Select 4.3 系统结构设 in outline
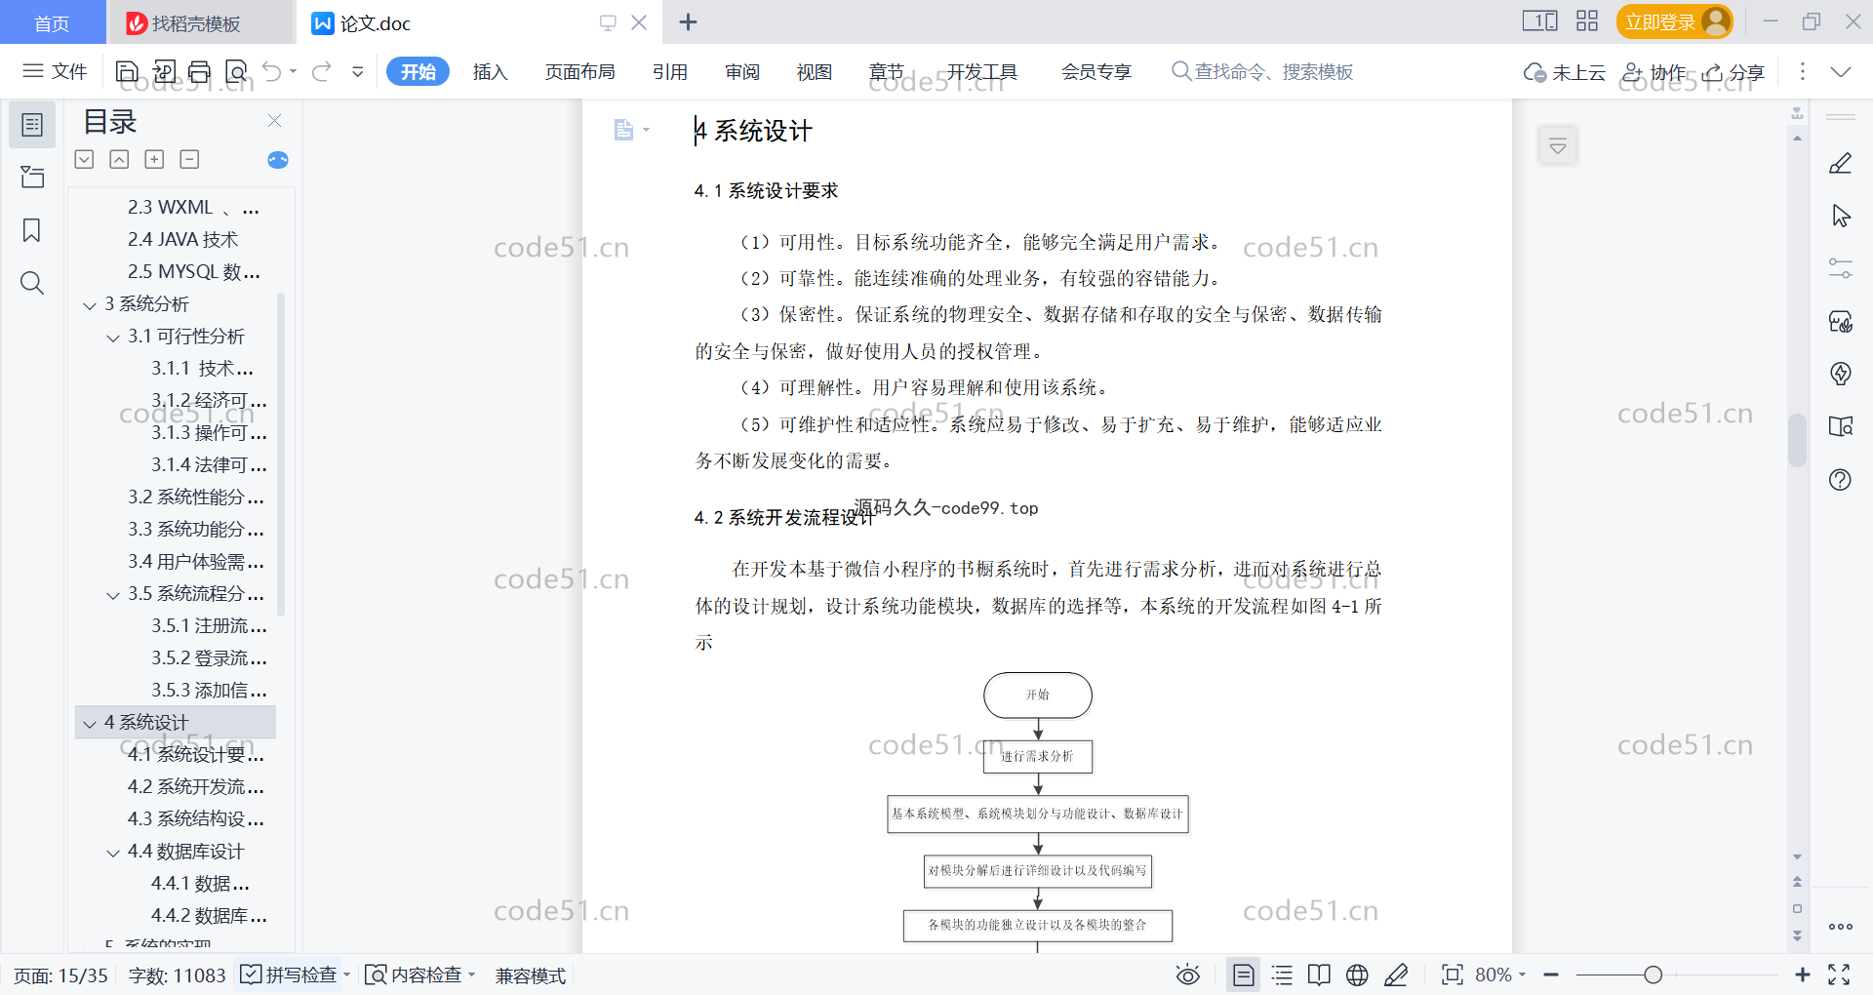The image size is (1873, 995). pyautogui.click(x=195, y=819)
